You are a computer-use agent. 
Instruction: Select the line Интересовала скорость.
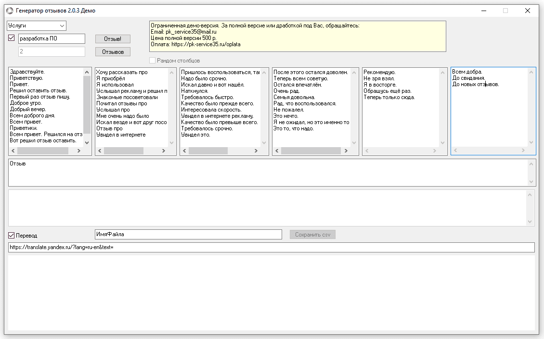(211, 110)
